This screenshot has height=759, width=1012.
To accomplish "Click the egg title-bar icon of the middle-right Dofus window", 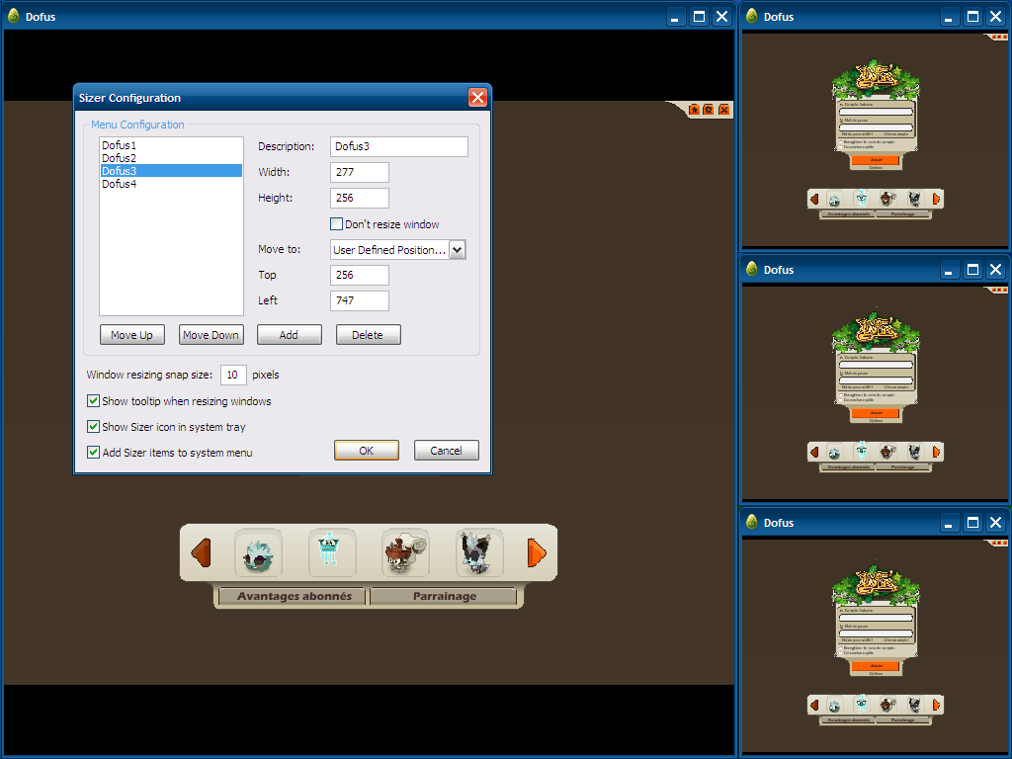I will pyautogui.click(x=752, y=269).
